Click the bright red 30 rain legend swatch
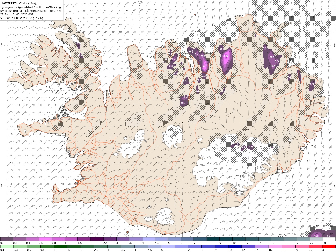This screenshot has height=252, width=336. 329,246
